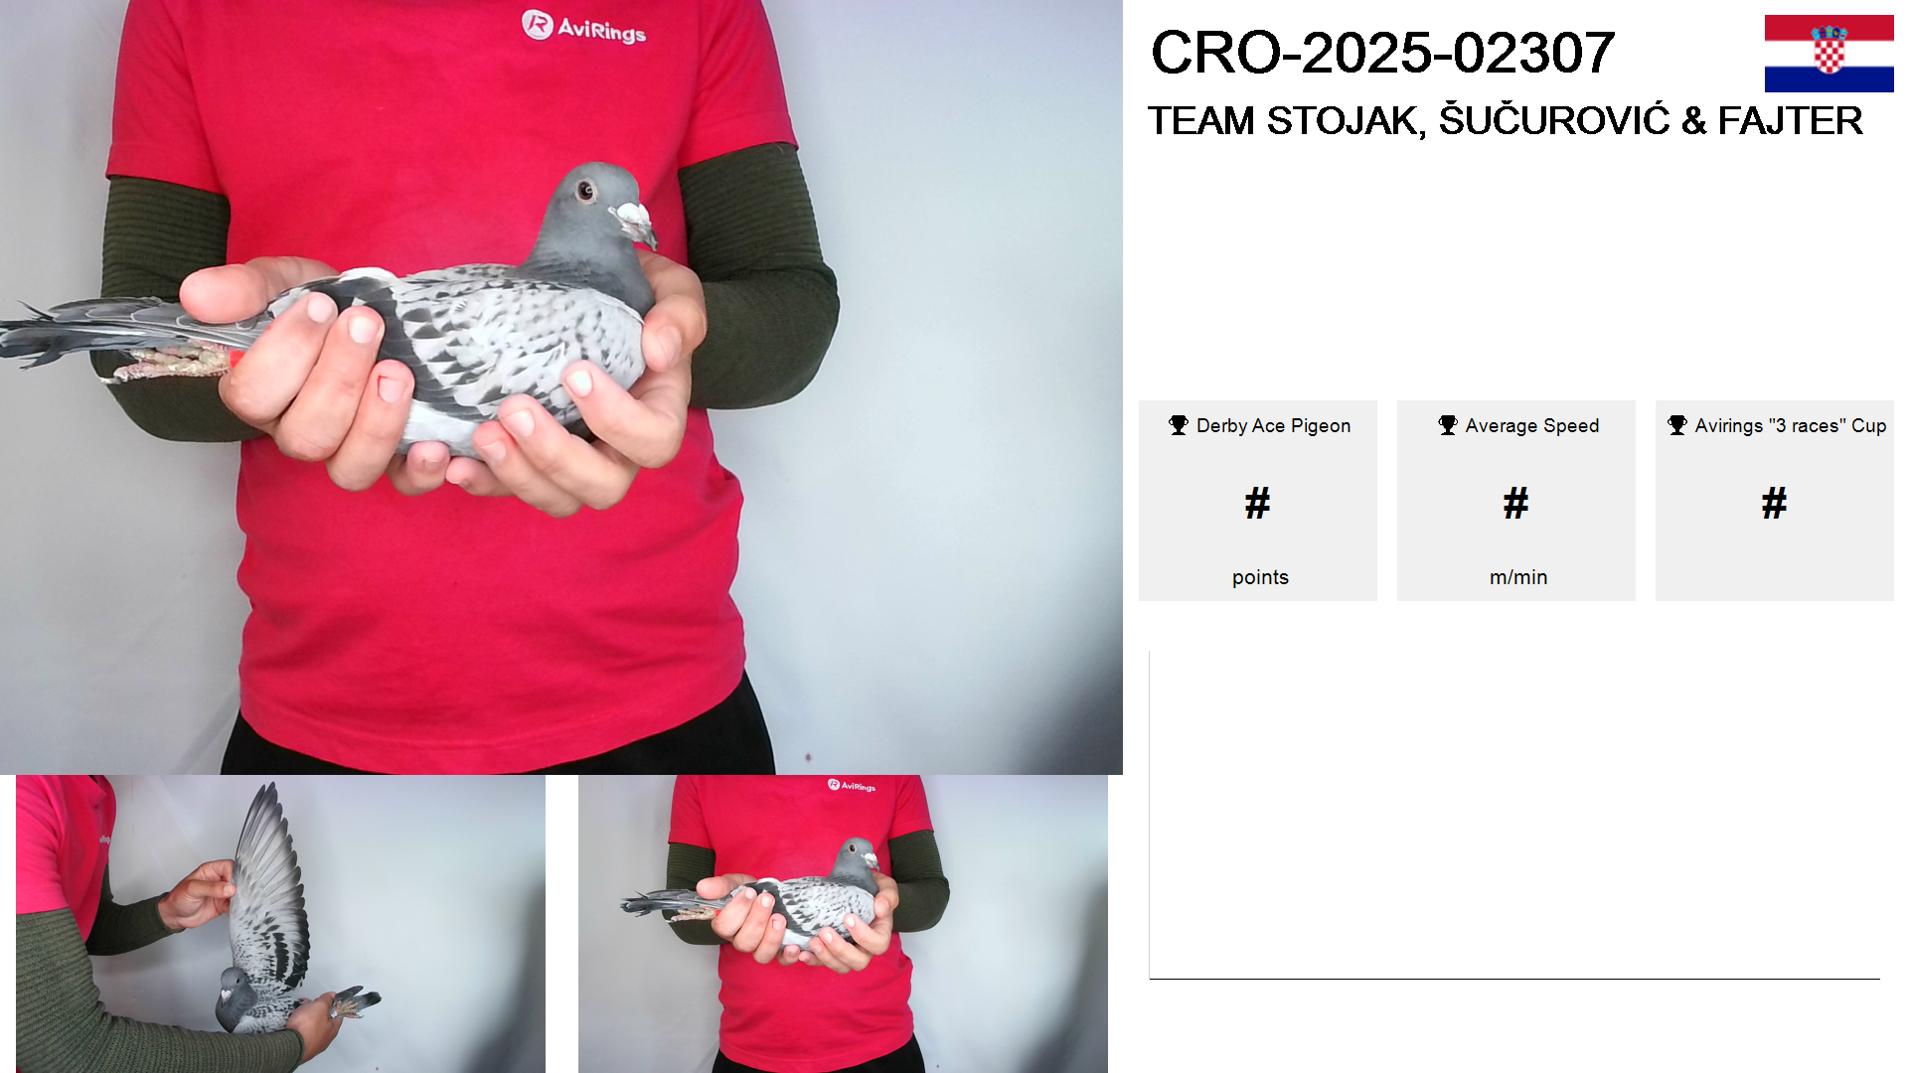Click the AviRings logo on the shirt
1908x1073 pixels.
click(x=584, y=27)
